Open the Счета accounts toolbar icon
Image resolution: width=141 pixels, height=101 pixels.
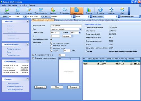click(18, 11)
